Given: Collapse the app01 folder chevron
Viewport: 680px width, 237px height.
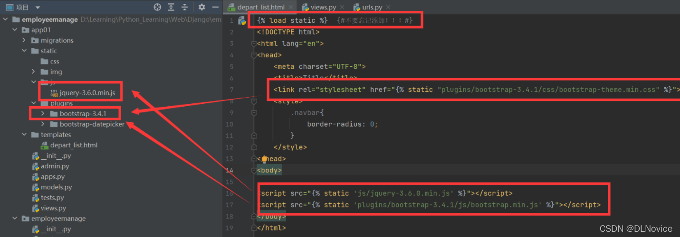Looking at the screenshot, I should point(15,30).
